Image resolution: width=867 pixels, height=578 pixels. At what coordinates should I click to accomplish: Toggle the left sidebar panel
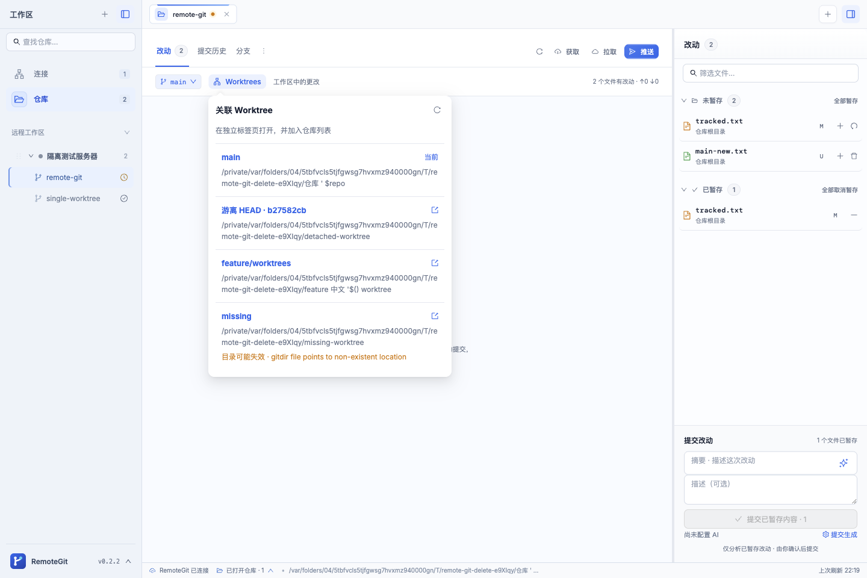(x=125, y=14)
